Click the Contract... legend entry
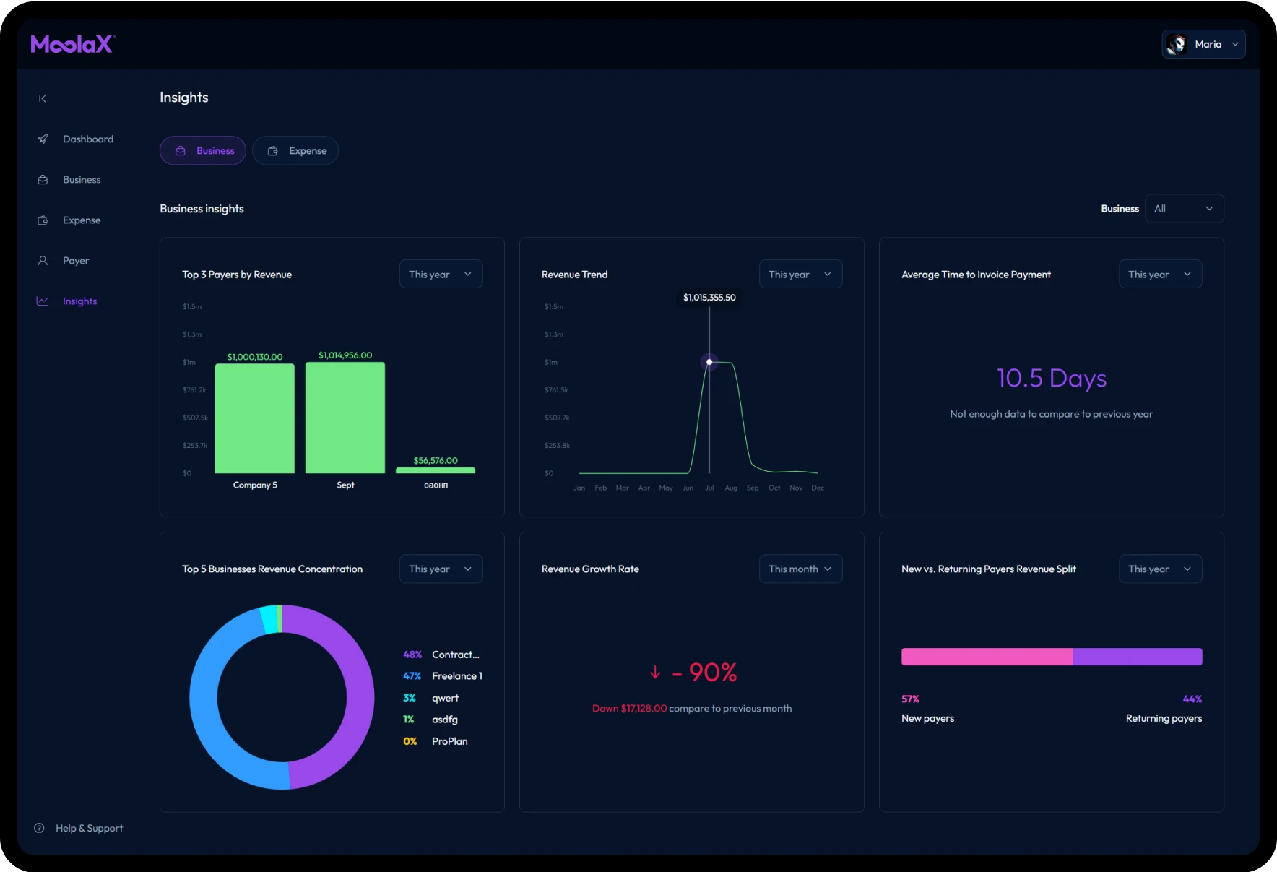This screenshot has width=1277, height=872. 441,655
